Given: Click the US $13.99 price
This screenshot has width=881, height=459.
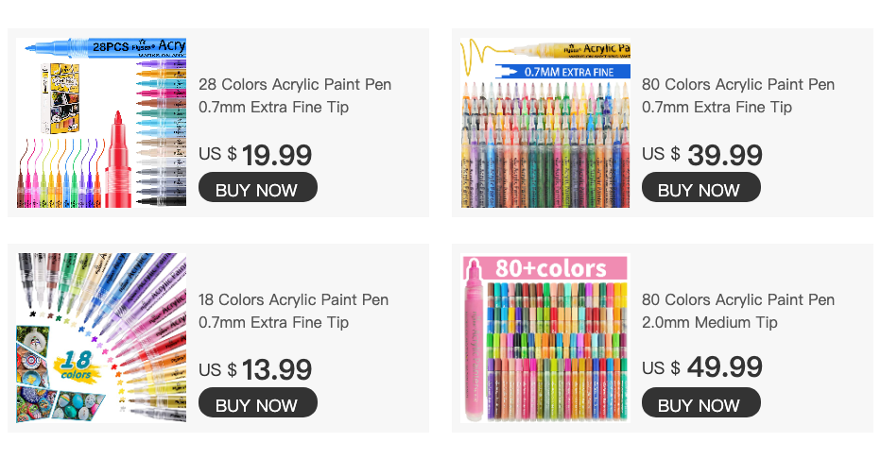Looking at the screenshot, I should [x=255, y=369].
